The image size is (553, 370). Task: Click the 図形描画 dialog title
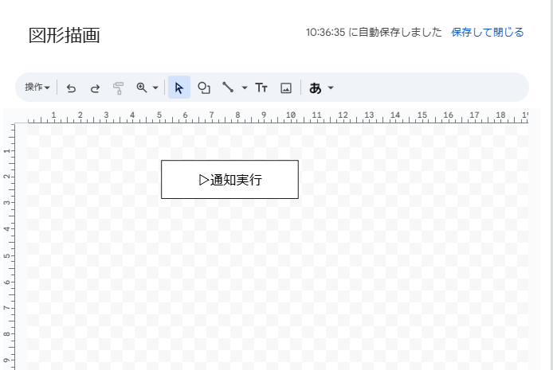coord(65,35)
